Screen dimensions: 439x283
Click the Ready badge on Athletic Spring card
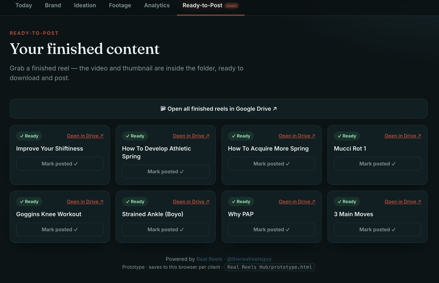click(x=135, y=136)
